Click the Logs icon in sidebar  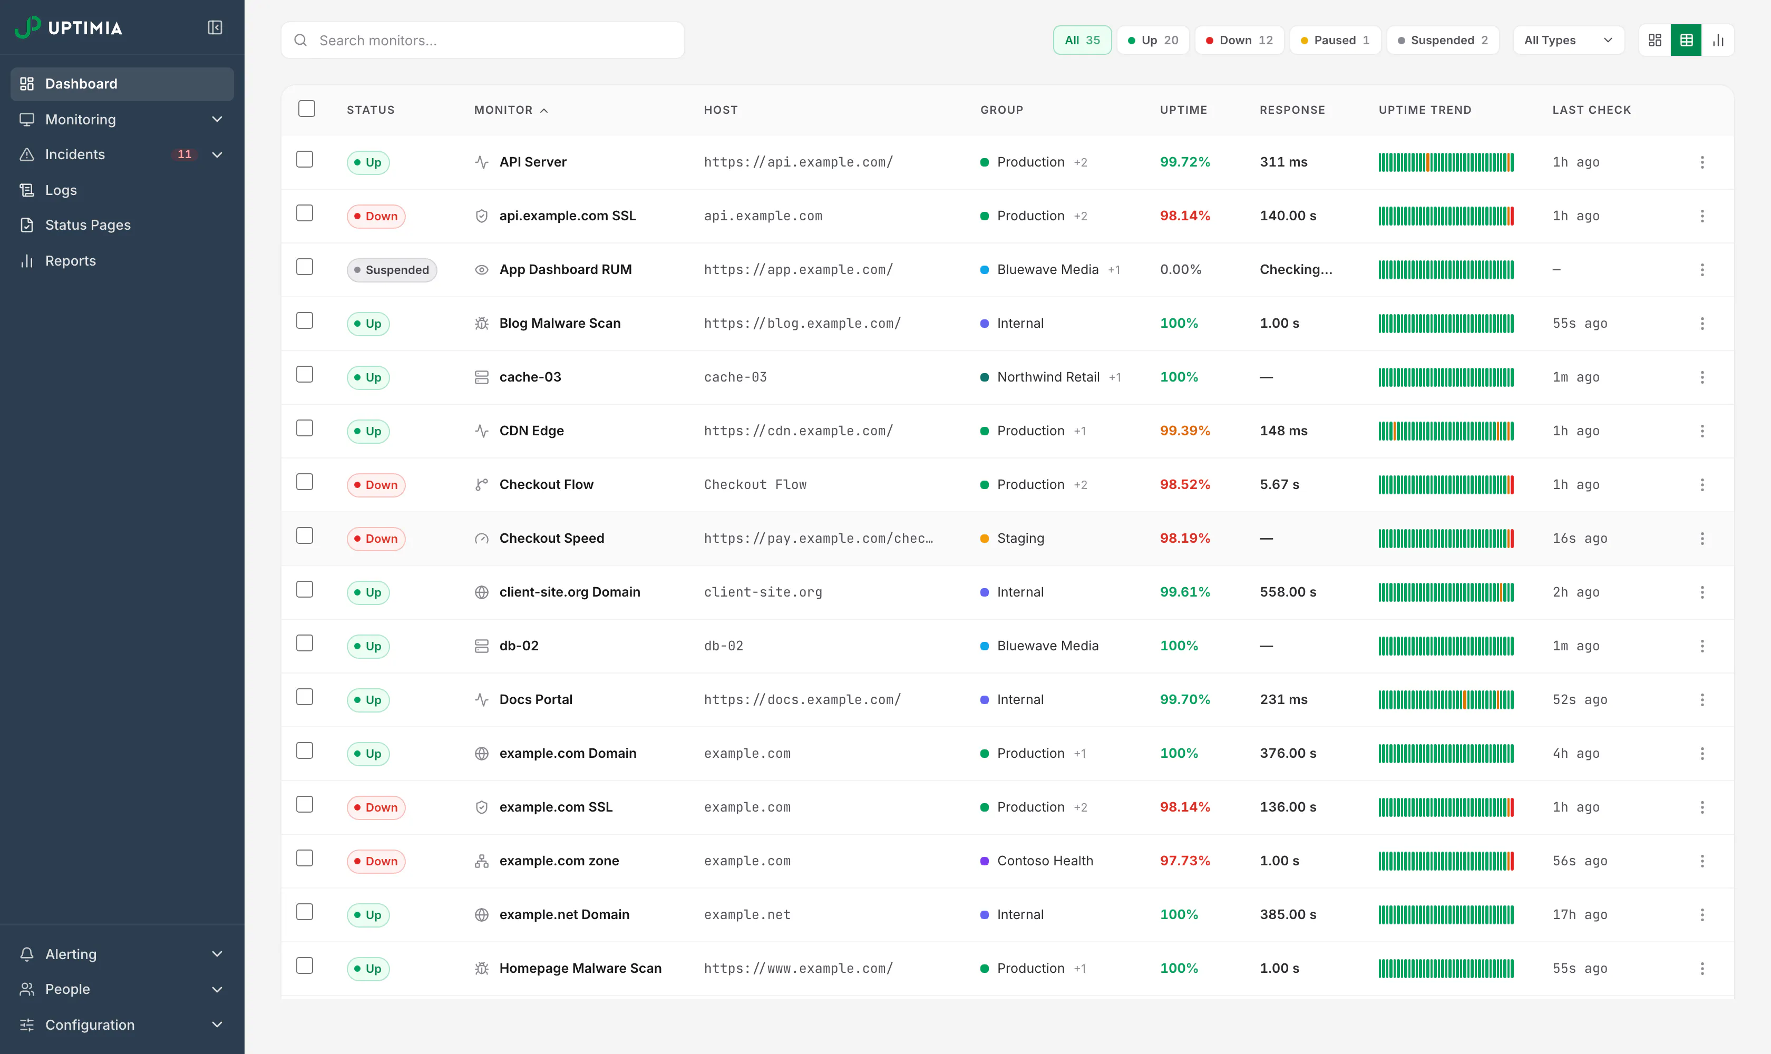pyautogui.click(x=27, y=190)
